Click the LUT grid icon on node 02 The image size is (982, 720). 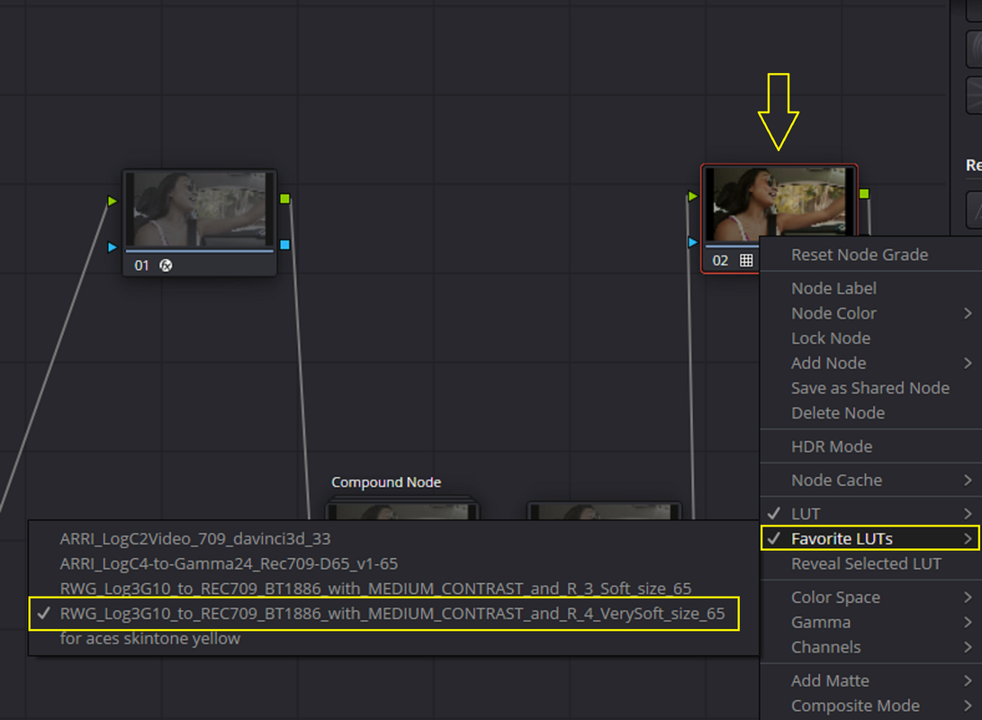tap(746, 260)
